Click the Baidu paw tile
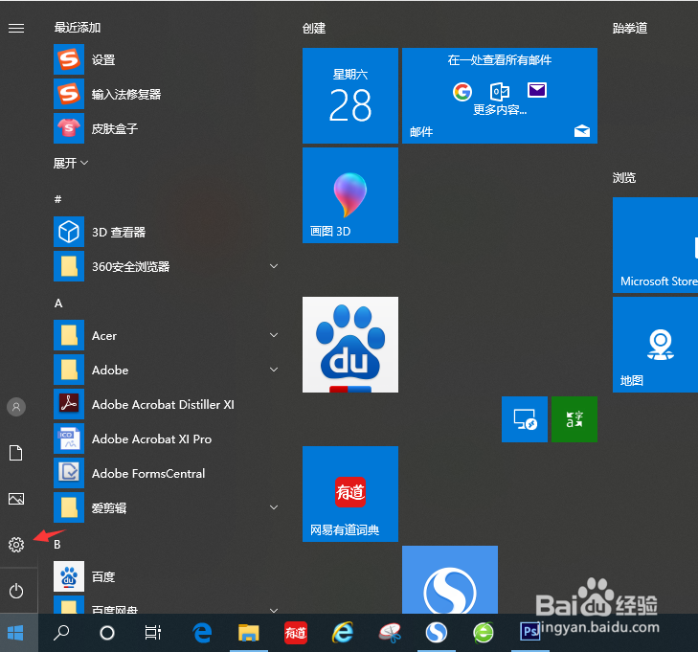 coord(350,345)
